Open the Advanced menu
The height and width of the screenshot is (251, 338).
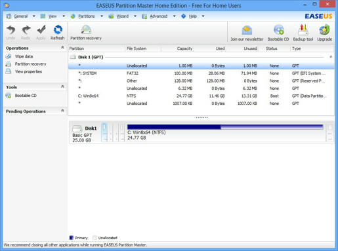(158, 16)
